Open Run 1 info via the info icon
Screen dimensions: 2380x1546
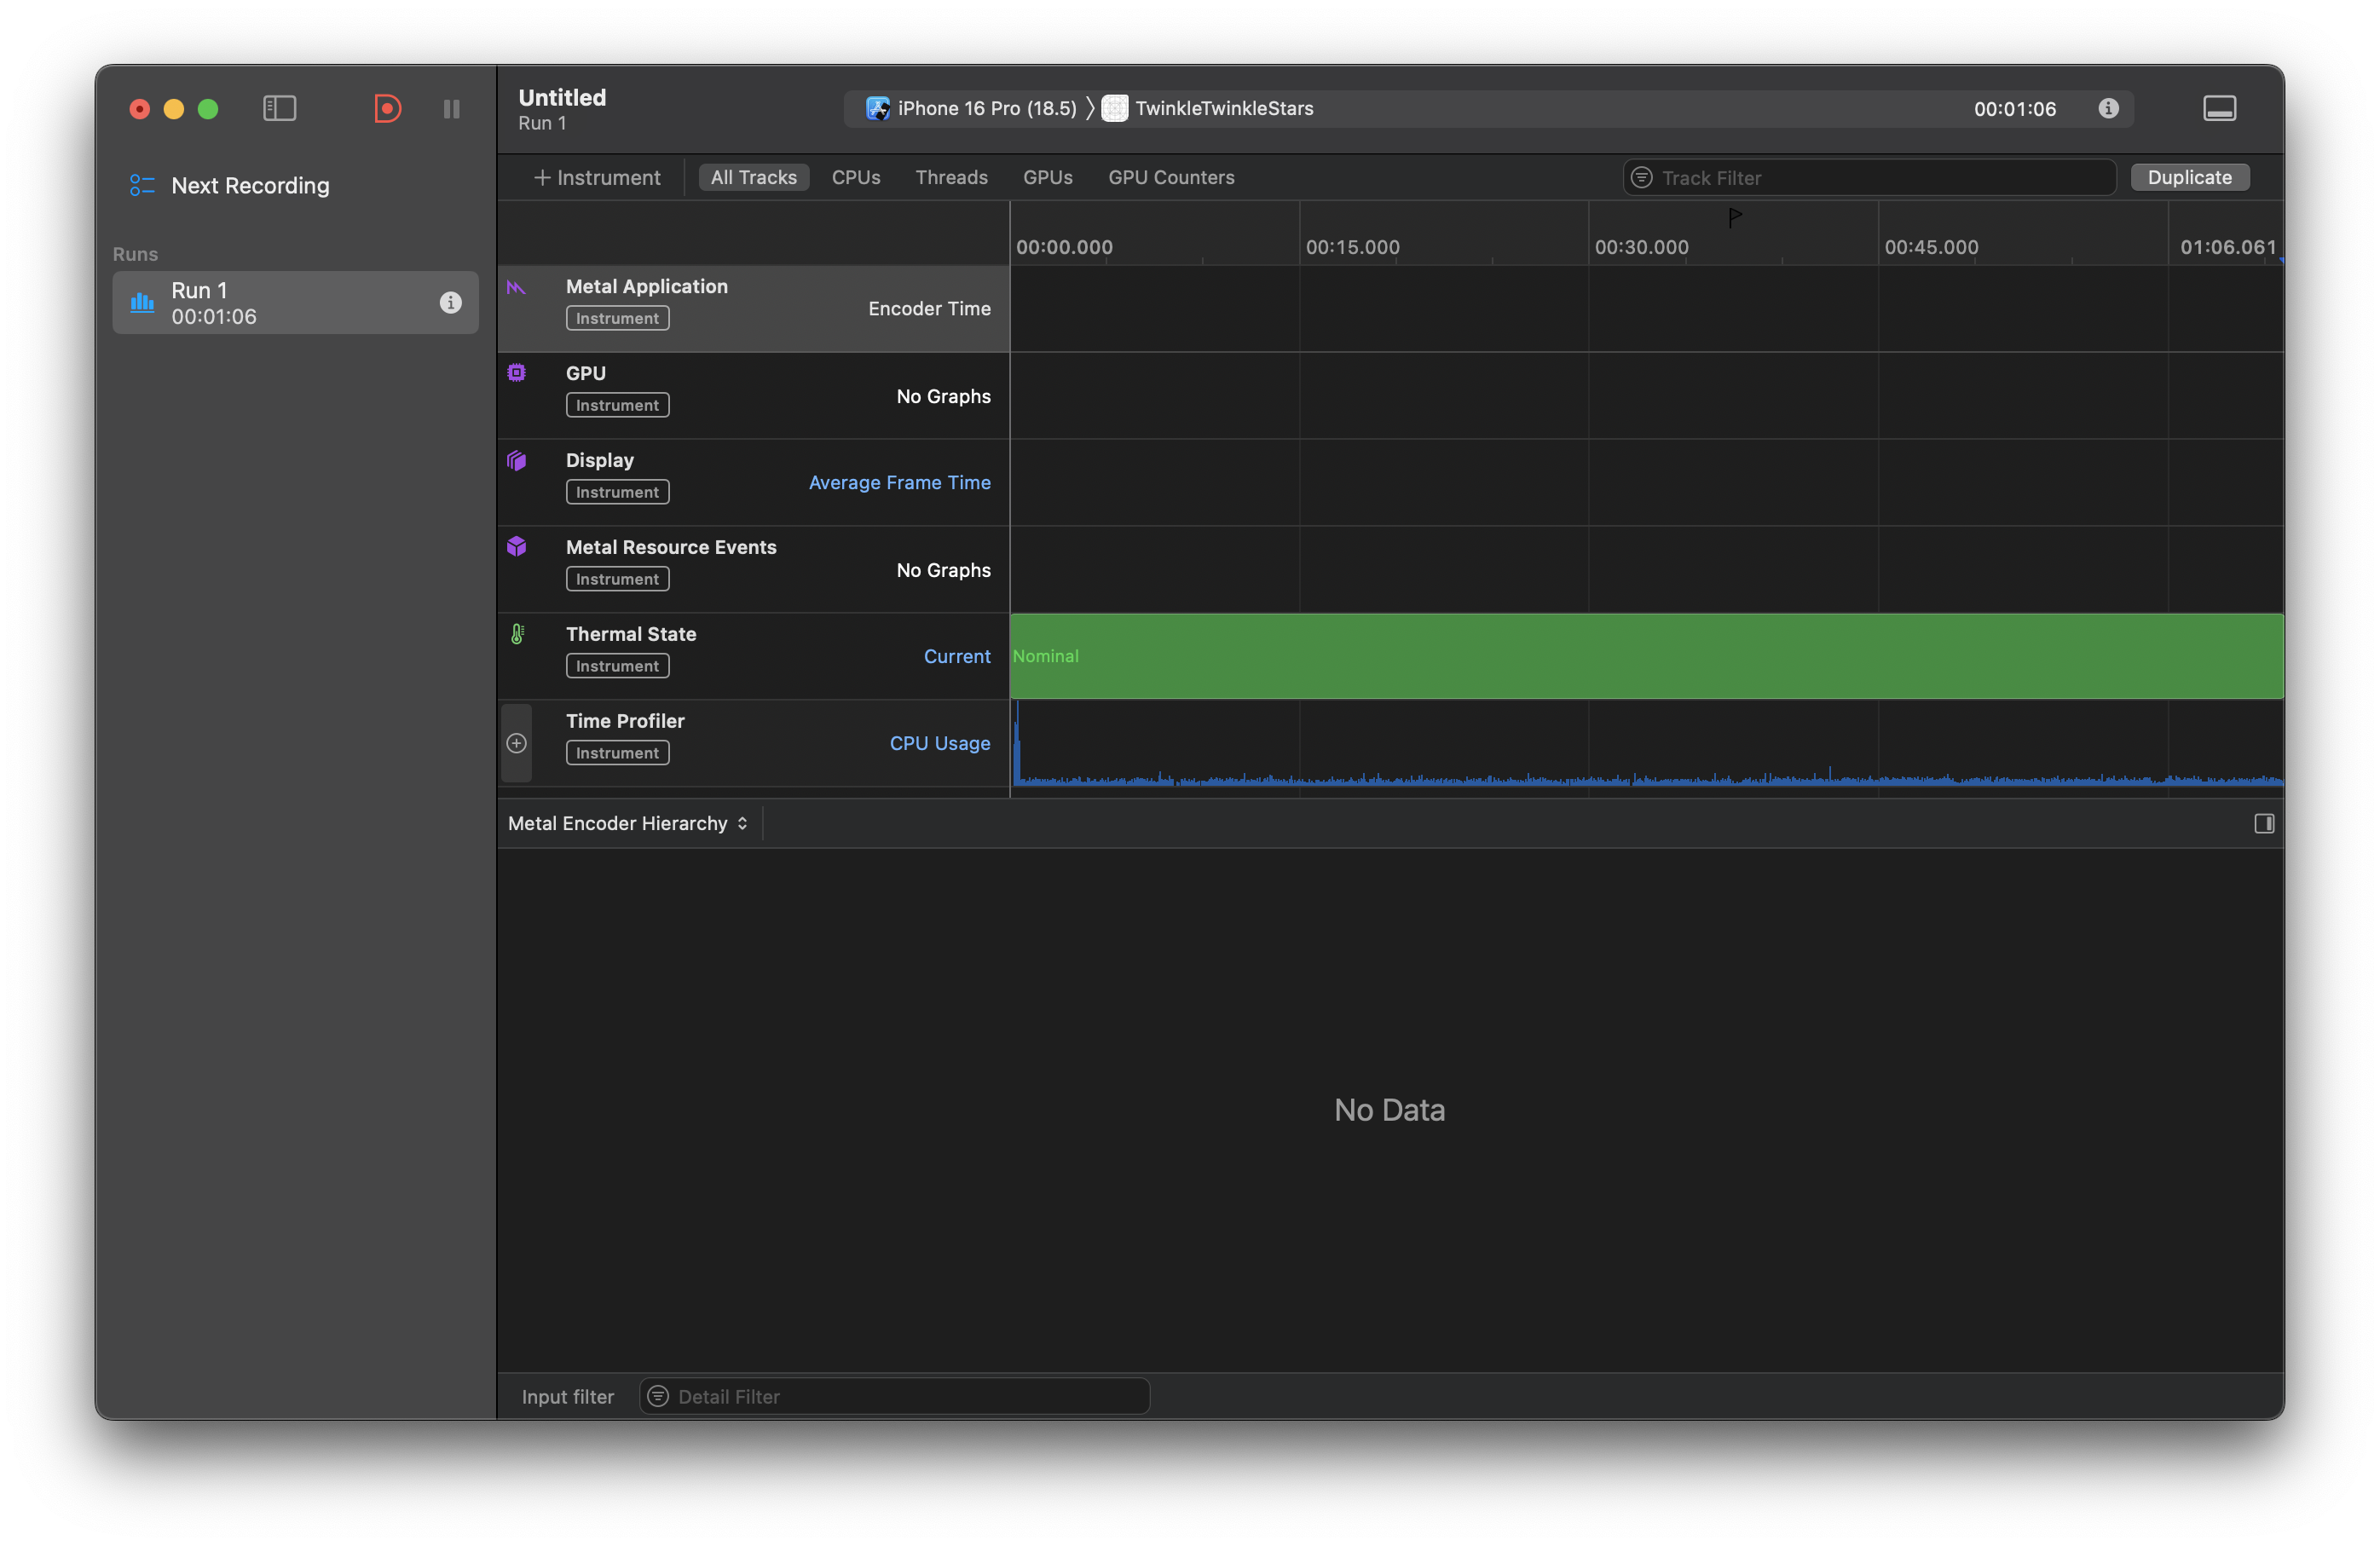tap(451, 303)
